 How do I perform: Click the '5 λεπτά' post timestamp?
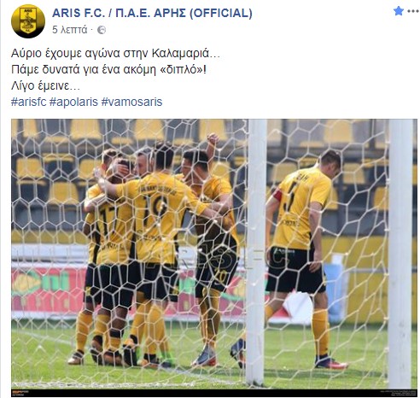pos(69,30)
